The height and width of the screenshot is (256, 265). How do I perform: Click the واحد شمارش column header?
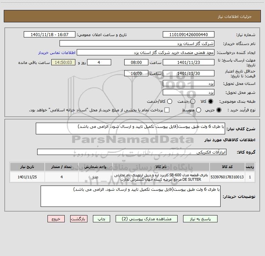tap(95, 167)
